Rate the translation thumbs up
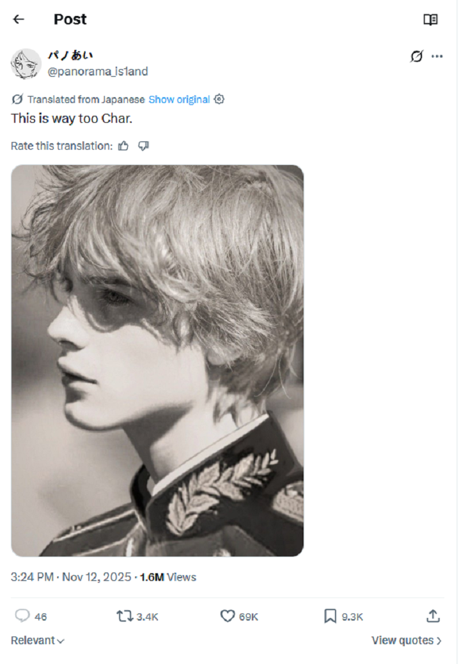The height and width of the screenshot is (664, 459). coord(123,146)
